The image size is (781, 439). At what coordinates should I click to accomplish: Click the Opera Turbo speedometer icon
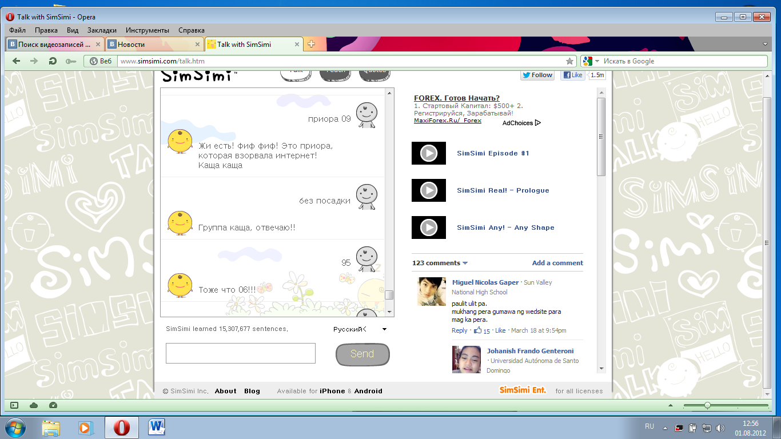click(x=53, y=405)
